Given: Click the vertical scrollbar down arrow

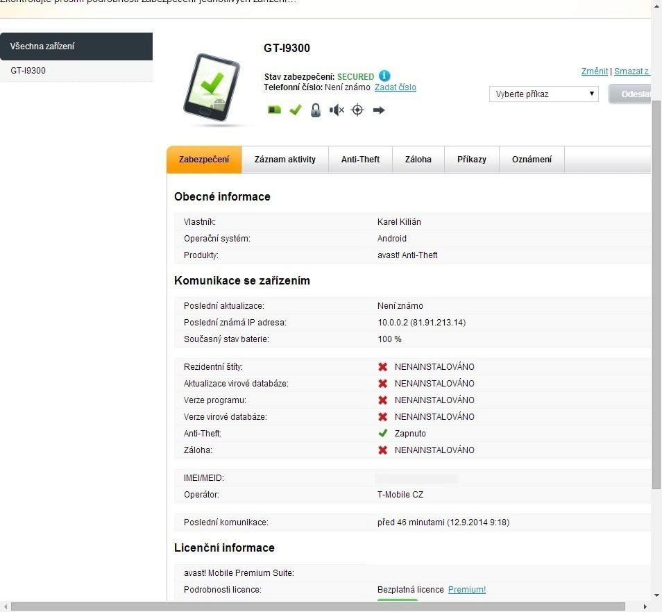Looking at the screenshot, I should [x=656, y=596].
